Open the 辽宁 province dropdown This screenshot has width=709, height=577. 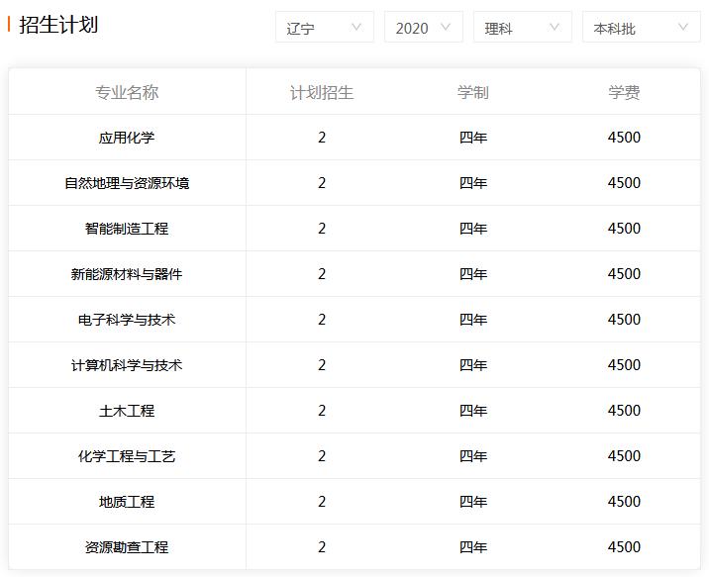pyautogui.click(x=325, y=27)
